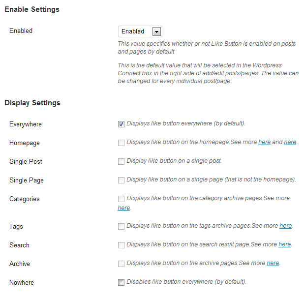The image size is (305, 299).
Task: Click the Display Settings heading
Action: tap(32, 103)
